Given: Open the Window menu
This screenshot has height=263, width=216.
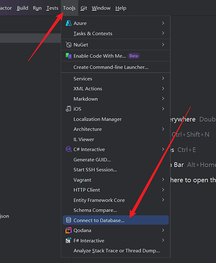Looking at the screenshot, I should click(x=101, y=8).
